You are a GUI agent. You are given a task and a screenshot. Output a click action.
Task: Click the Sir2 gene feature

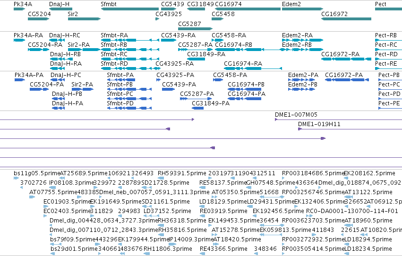84,19
